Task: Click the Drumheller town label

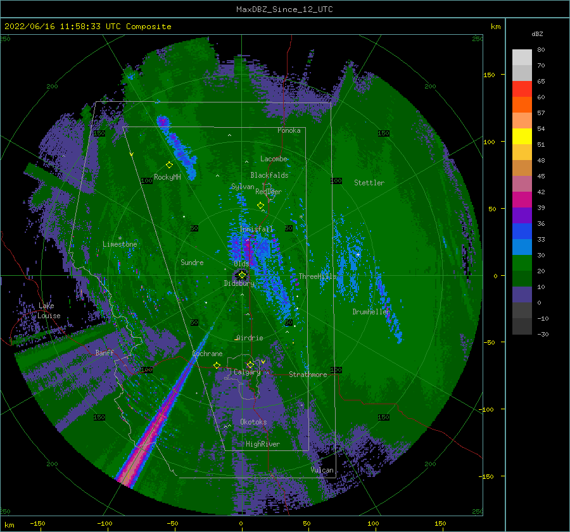Action: click(x=371, y=312)
